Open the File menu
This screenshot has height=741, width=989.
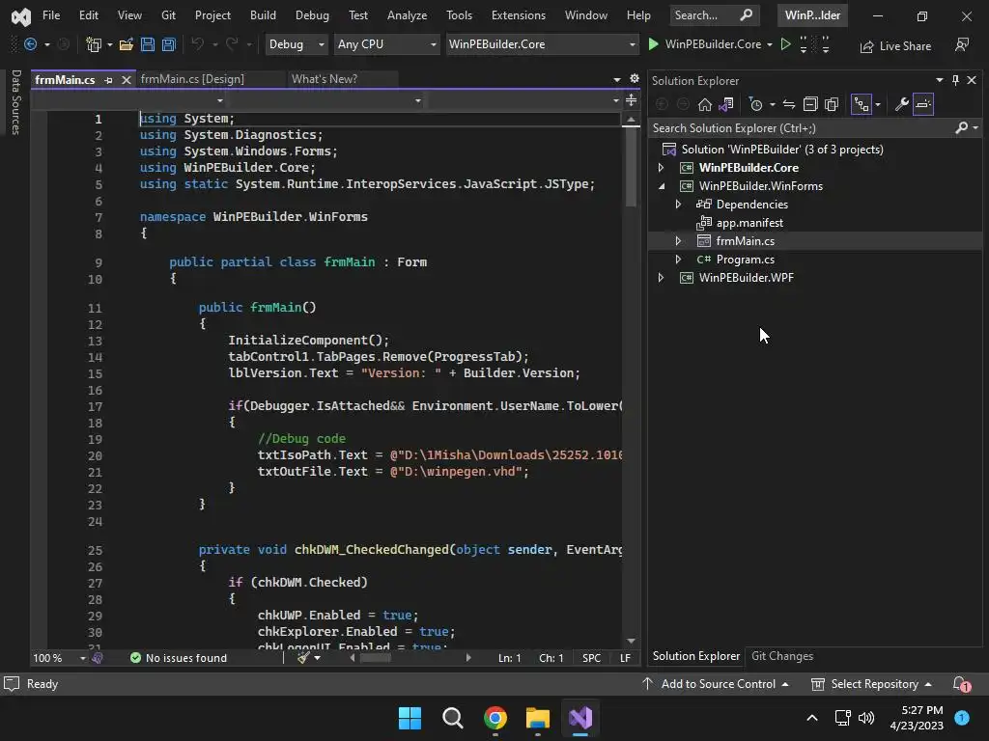pos(51,15)
